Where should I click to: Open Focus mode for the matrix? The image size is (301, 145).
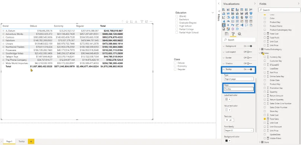146,22
